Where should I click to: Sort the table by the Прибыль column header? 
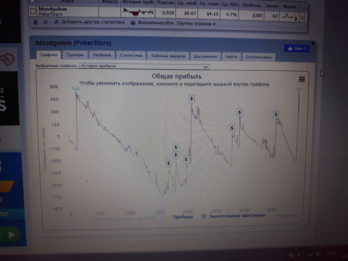coord(251,5)
